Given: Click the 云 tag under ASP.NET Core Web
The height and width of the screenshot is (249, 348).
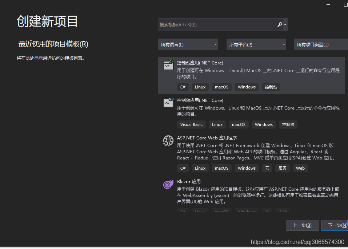Looking at the screenshot, I should 267,168.
